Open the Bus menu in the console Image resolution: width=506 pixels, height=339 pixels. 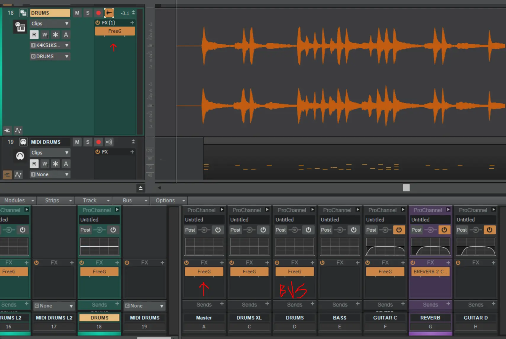[x=131, y=200]
